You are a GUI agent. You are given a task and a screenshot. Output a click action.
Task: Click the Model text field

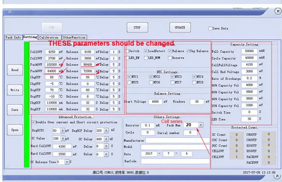(x=175, y=147)
